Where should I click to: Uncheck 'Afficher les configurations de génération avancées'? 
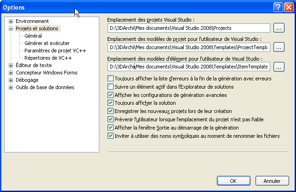pyautogui.click(x=110, y=95)
